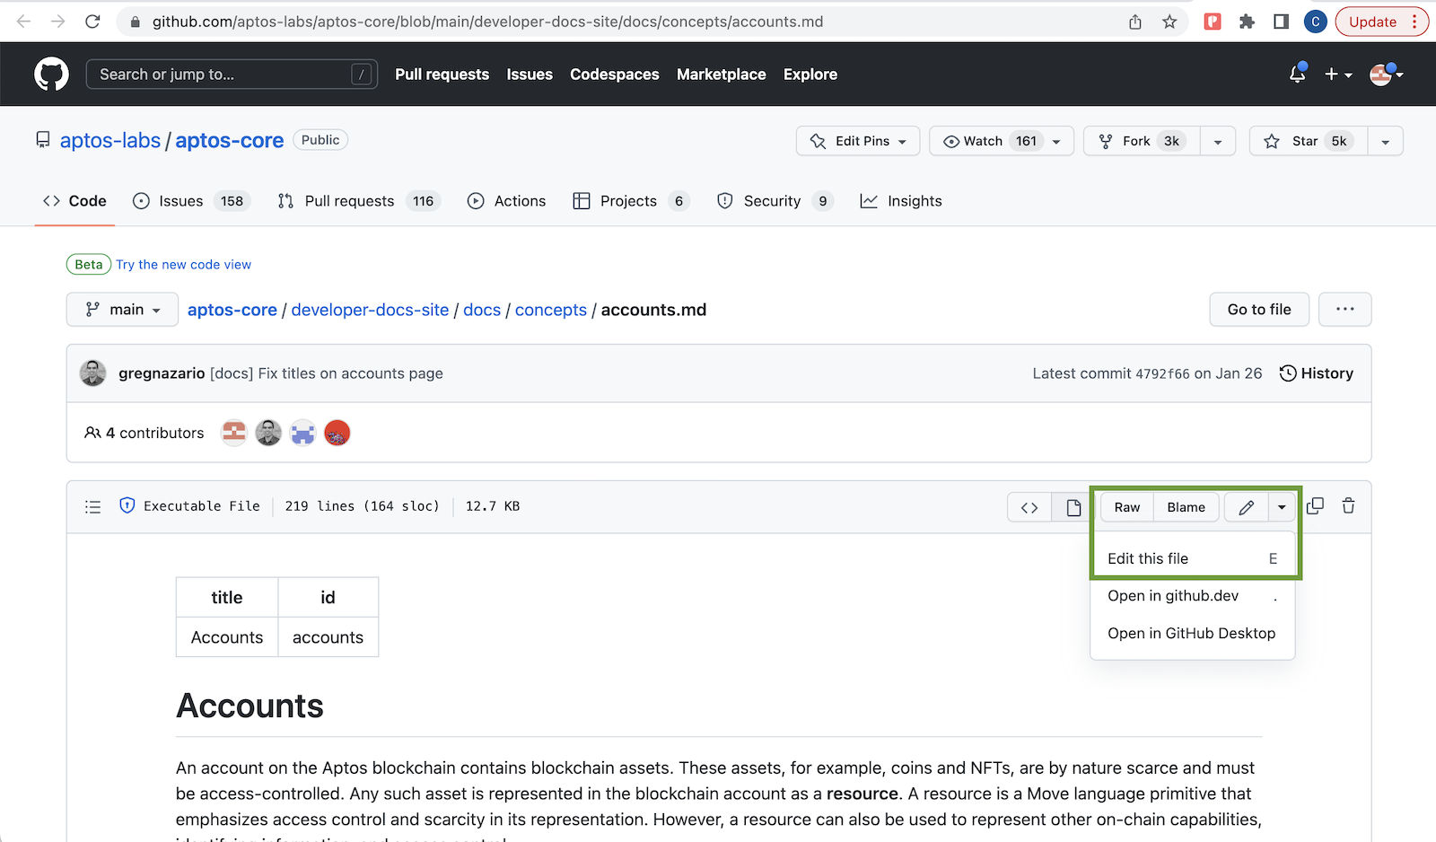
Task: Copy raw contents icon
Action: coord(1315,506)
